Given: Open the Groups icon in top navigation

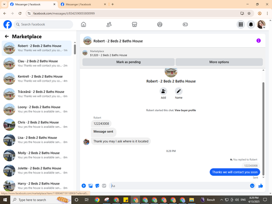Looking at the screenshot, I should [x=160, y=24].
